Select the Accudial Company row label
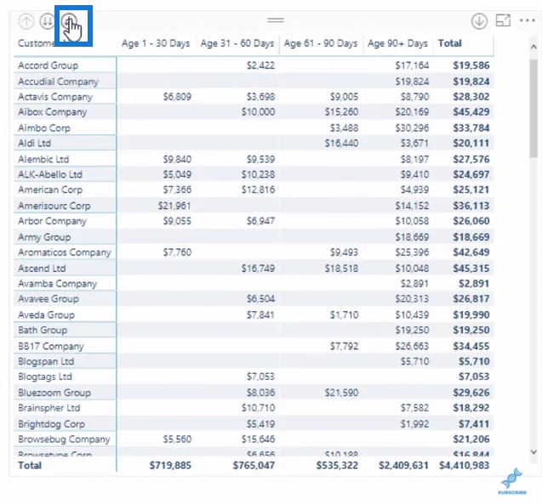The height and width of the screenshot is (504, 542). 58,82
